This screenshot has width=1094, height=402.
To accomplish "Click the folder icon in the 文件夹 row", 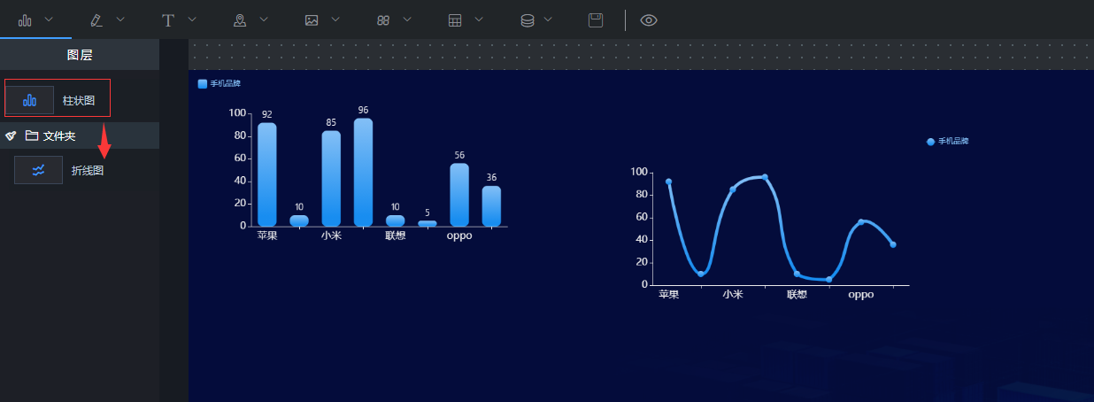I will 32,135.
